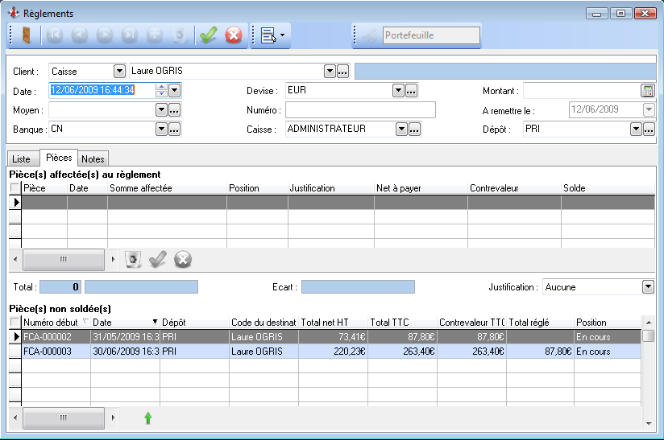Expand the A remettre le date dropdown
Screen dimensions: 664x440
[x=649, y=110]
